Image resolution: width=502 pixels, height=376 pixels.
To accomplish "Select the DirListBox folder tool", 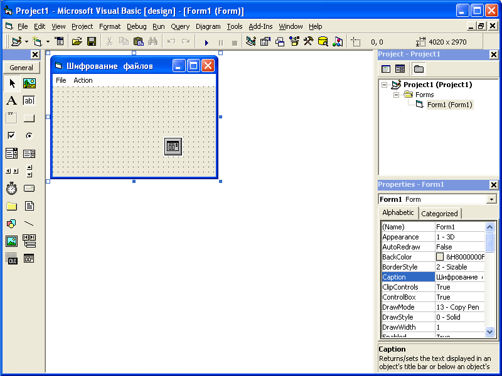I will tap(12, 206).
